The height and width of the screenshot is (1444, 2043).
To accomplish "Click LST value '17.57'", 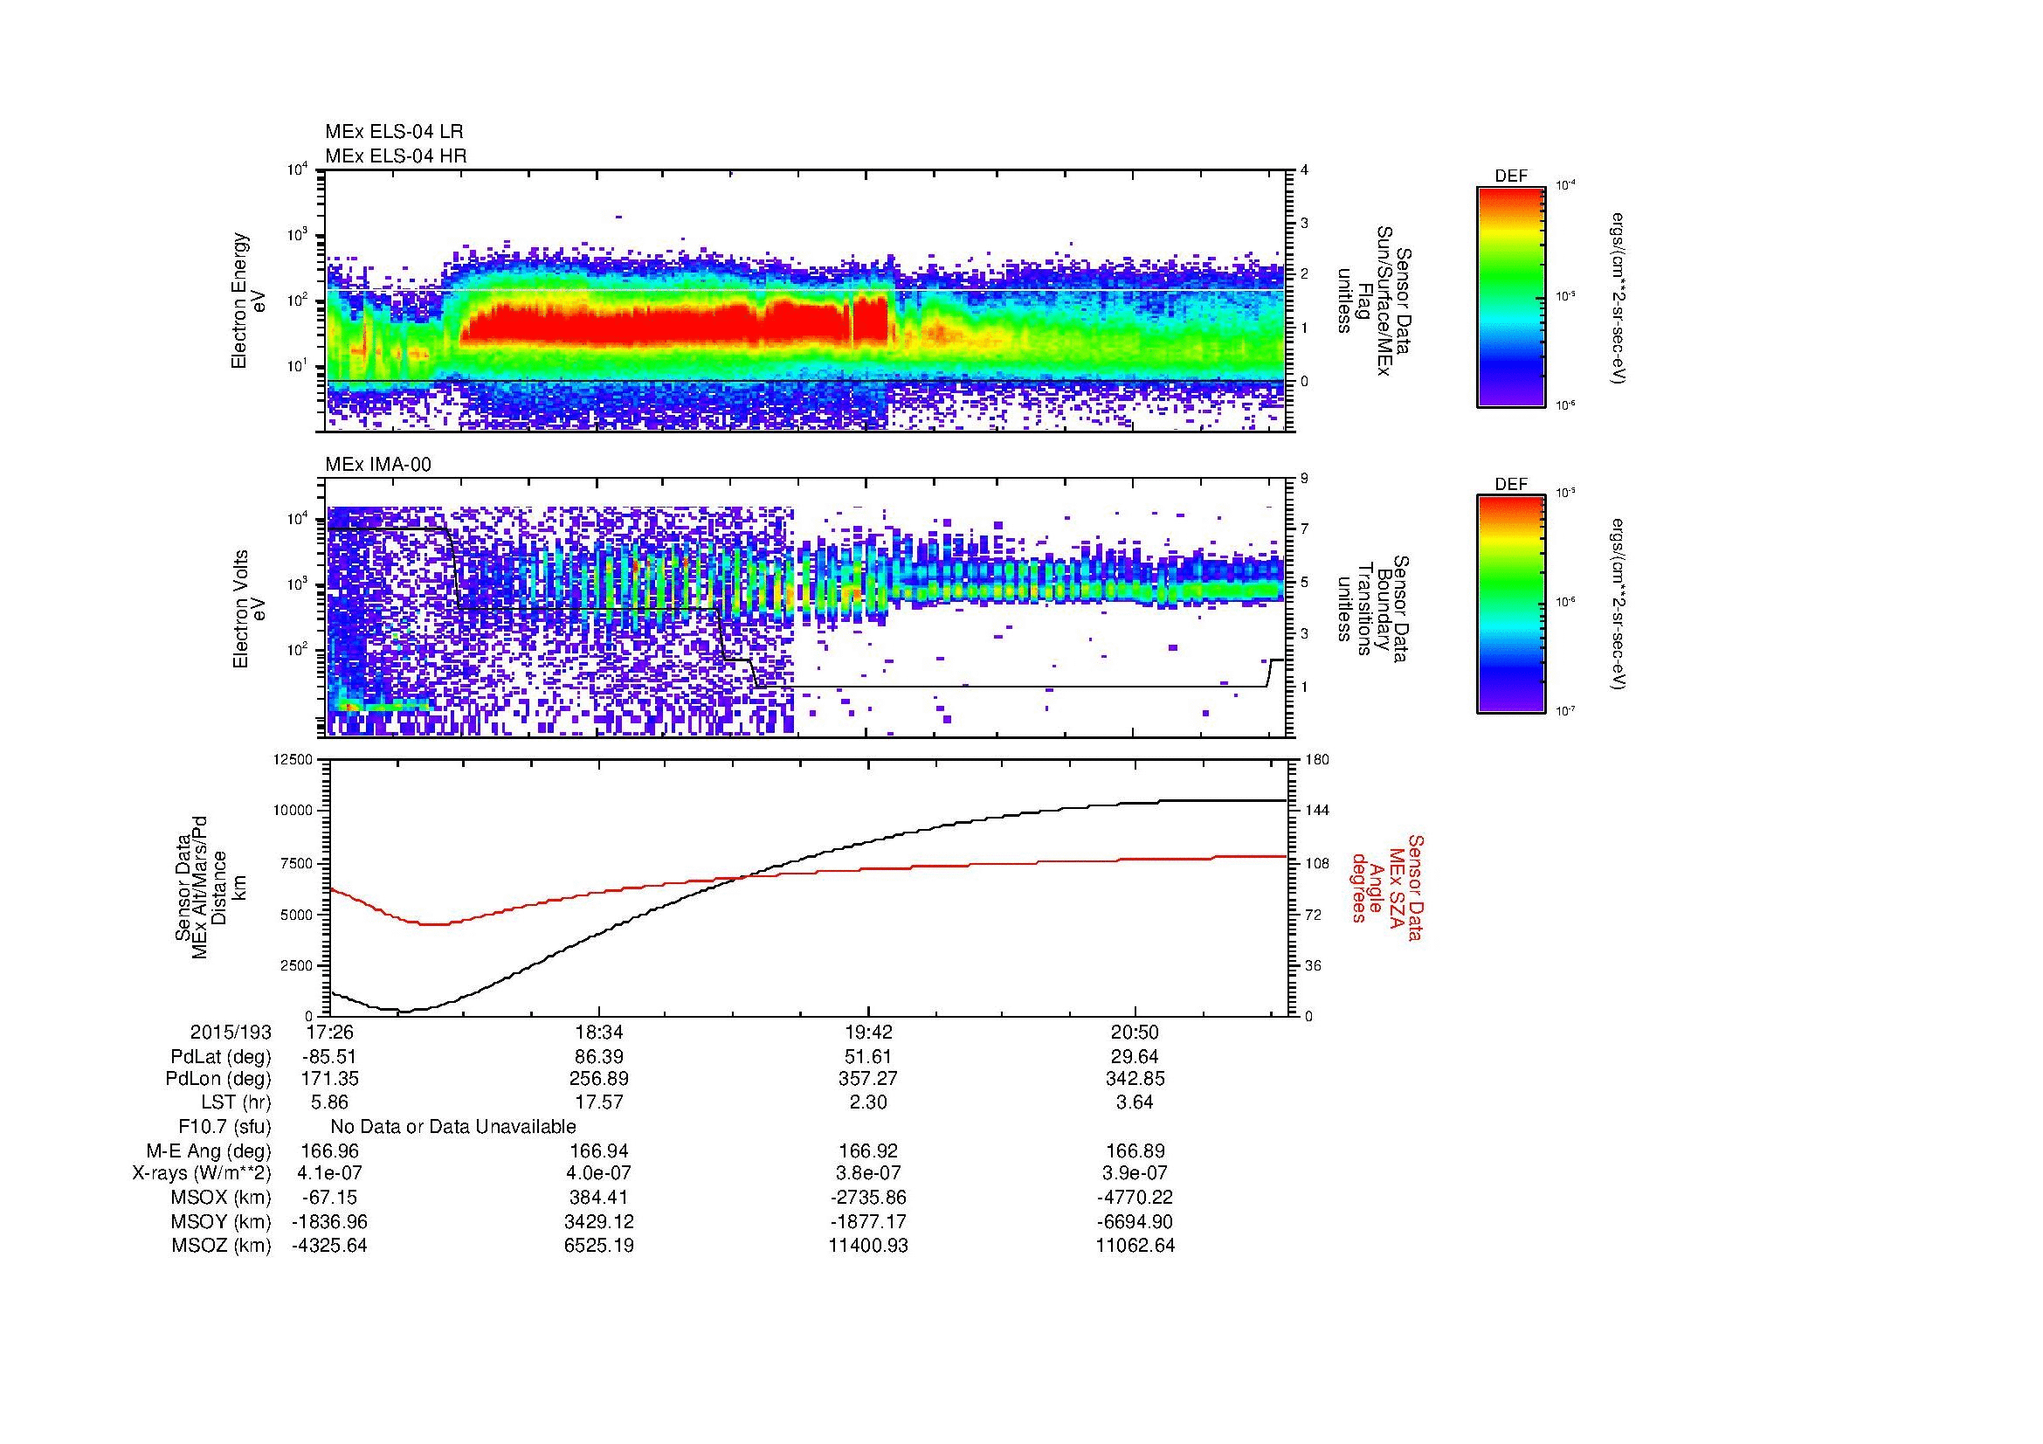I will (599, 1102).
